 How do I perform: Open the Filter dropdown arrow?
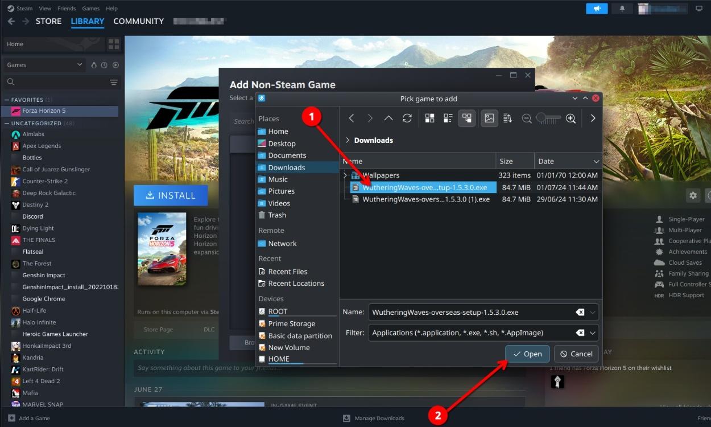[x=593, y=332]
